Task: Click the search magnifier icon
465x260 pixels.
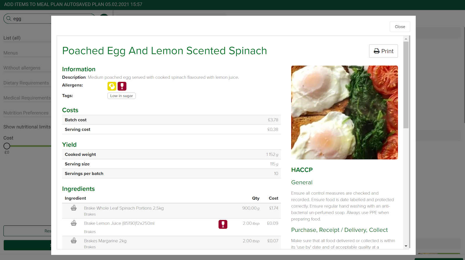Action: pyautogui.click(x=9, y=18)
